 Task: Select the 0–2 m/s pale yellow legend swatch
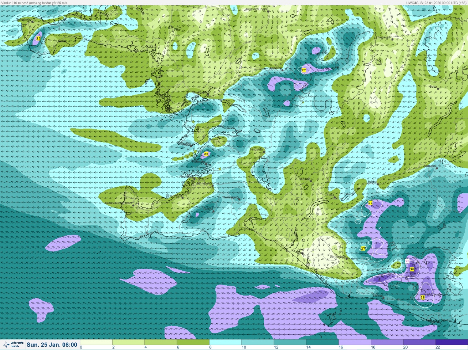[97, 342]
